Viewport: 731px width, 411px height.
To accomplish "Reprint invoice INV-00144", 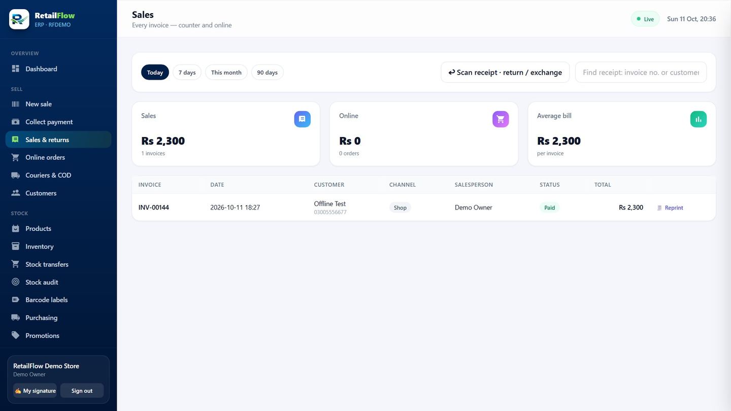I will click(x=670, y=208).
